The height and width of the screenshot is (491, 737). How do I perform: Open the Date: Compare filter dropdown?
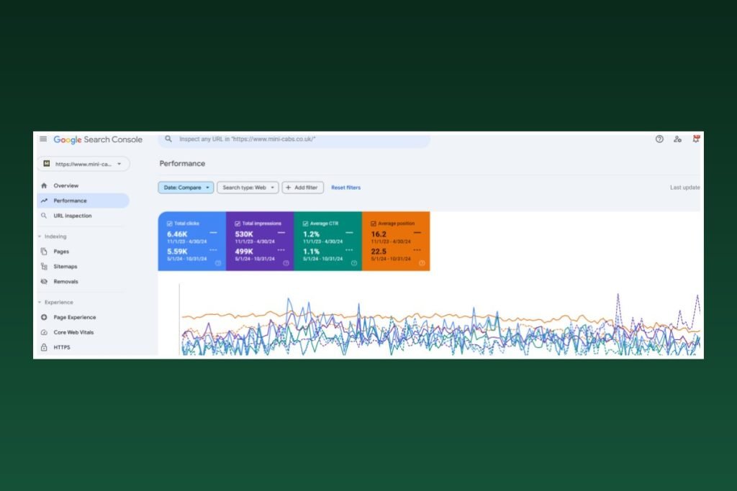click(x=186, y=188)
